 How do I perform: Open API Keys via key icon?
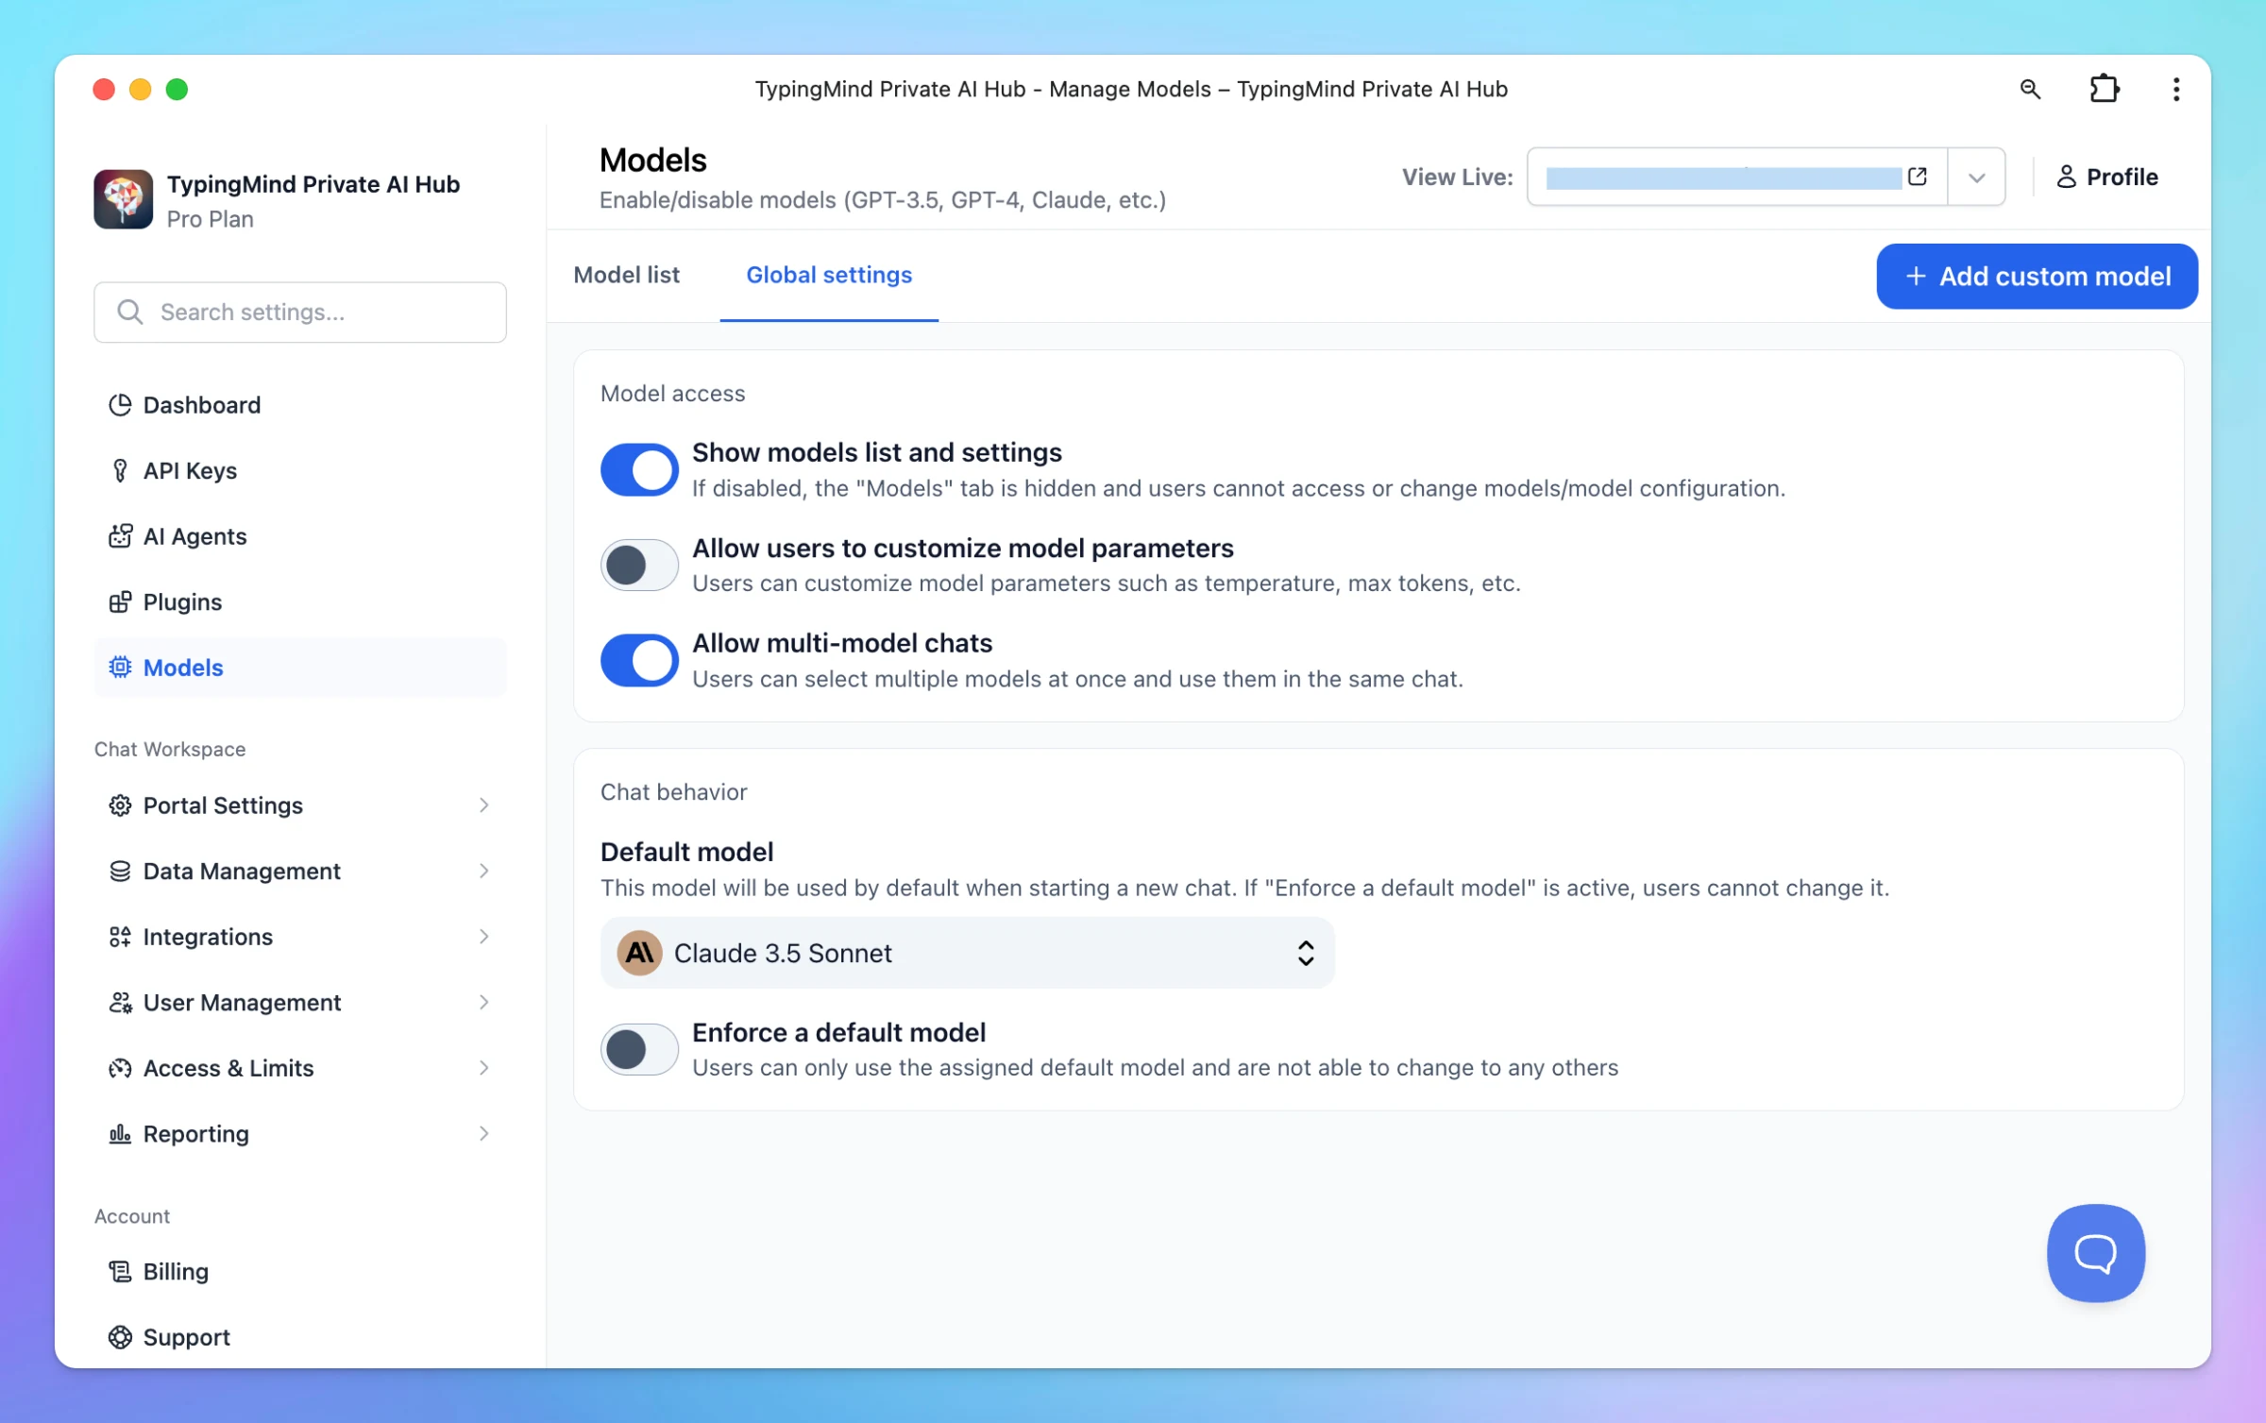(120, 470)
